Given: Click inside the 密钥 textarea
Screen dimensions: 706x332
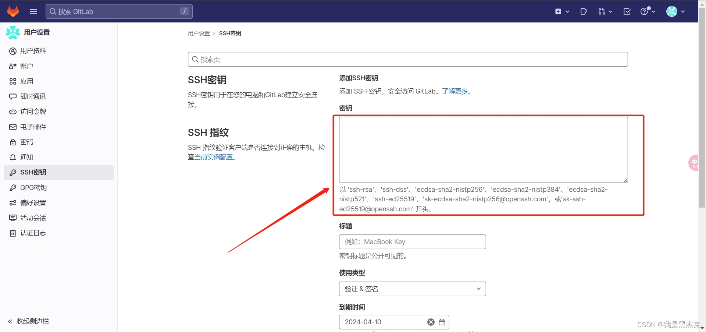Looking at the screenshot, I should (483, 150).
